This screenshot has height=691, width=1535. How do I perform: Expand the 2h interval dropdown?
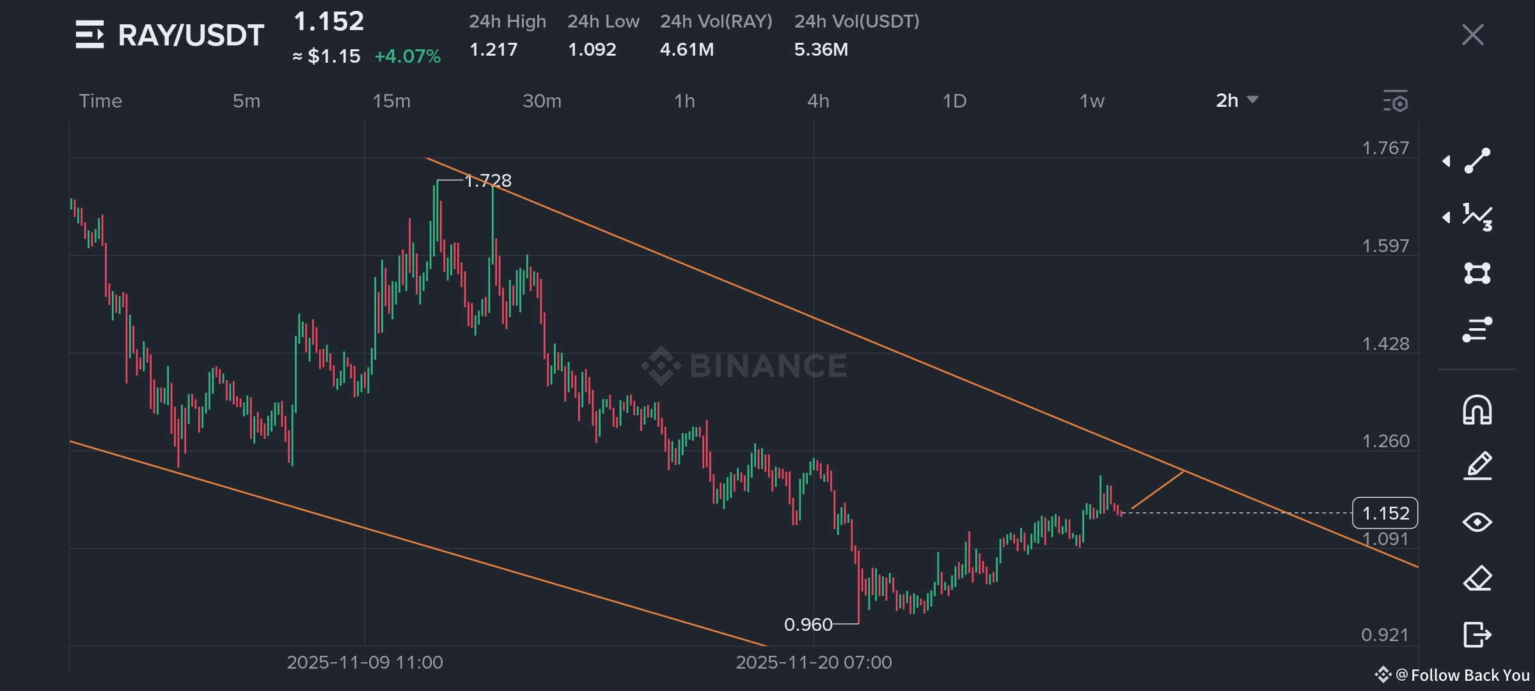click(x=1237, y=100)
